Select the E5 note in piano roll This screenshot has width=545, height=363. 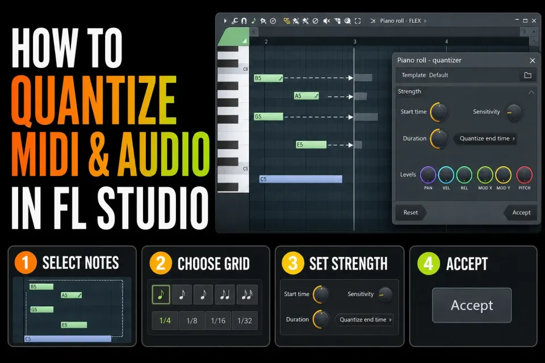pos(311,145)
